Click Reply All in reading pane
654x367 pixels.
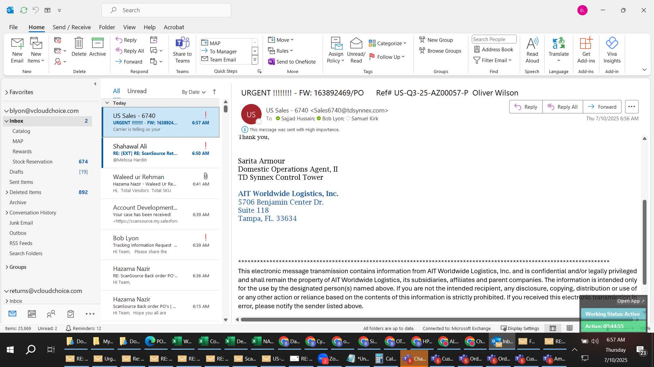(x=562, y=107)
